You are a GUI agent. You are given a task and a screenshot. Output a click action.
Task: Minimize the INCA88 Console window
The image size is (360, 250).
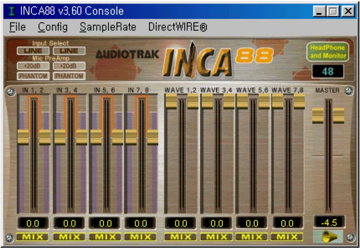point(319,11)
